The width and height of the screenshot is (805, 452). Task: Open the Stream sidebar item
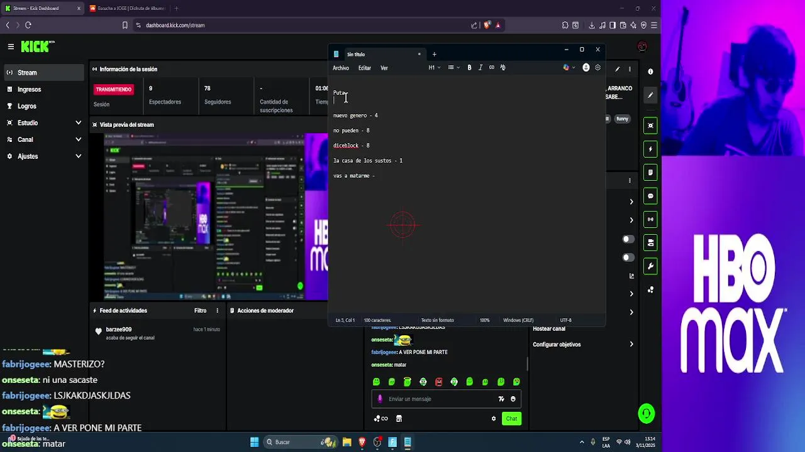click(x=43, y=72)
